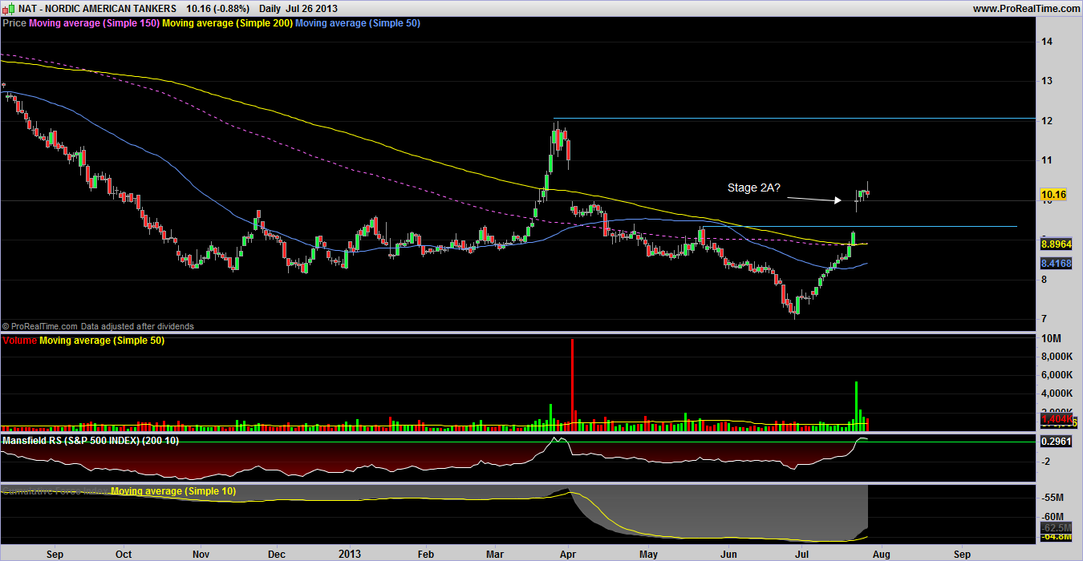Click the red 1,404K volume value tag
The height and width of the screenshot is (561, 1083).
click(1056, 419)
